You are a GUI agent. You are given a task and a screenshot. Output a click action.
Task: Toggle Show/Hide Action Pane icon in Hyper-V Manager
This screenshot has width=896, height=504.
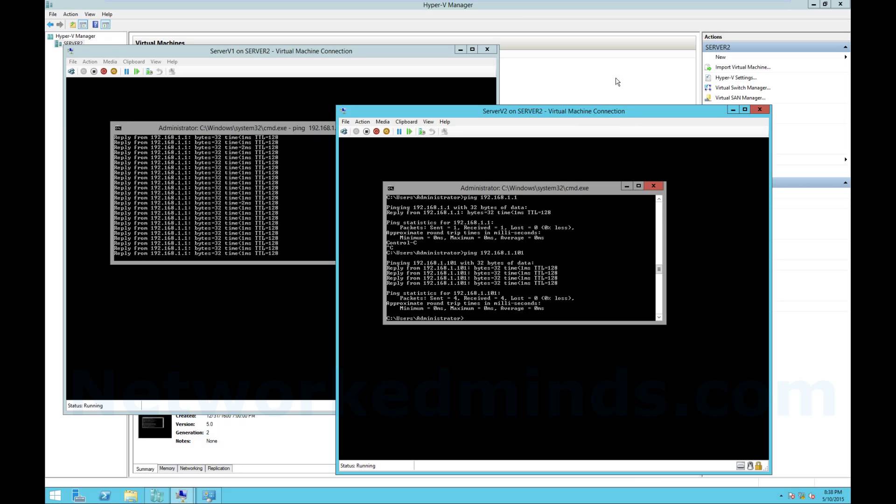point(105,25)
